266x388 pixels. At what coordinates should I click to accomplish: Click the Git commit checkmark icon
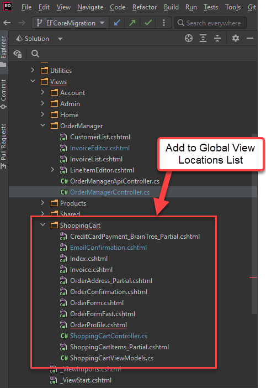pos(148,23)
